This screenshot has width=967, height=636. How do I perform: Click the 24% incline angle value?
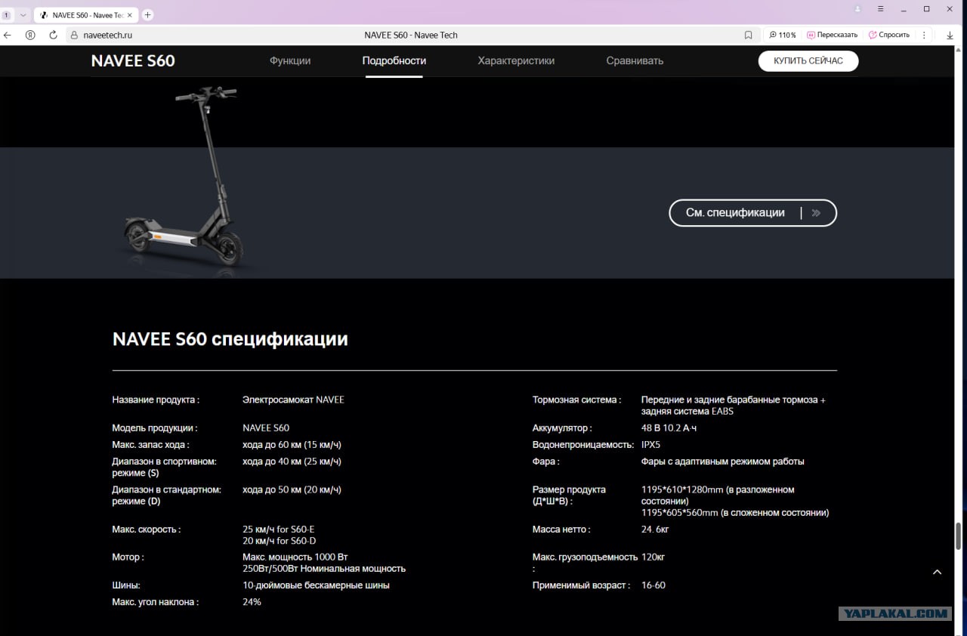pos(252,602)
